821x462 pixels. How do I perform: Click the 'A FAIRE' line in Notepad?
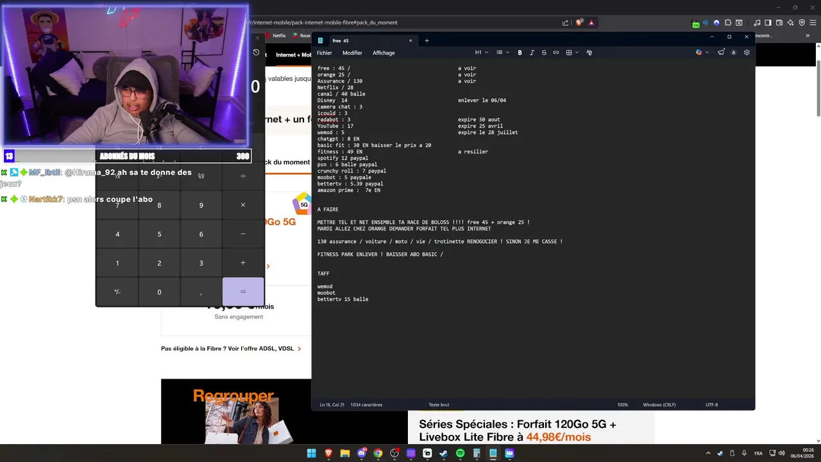[x=328, y=209]
